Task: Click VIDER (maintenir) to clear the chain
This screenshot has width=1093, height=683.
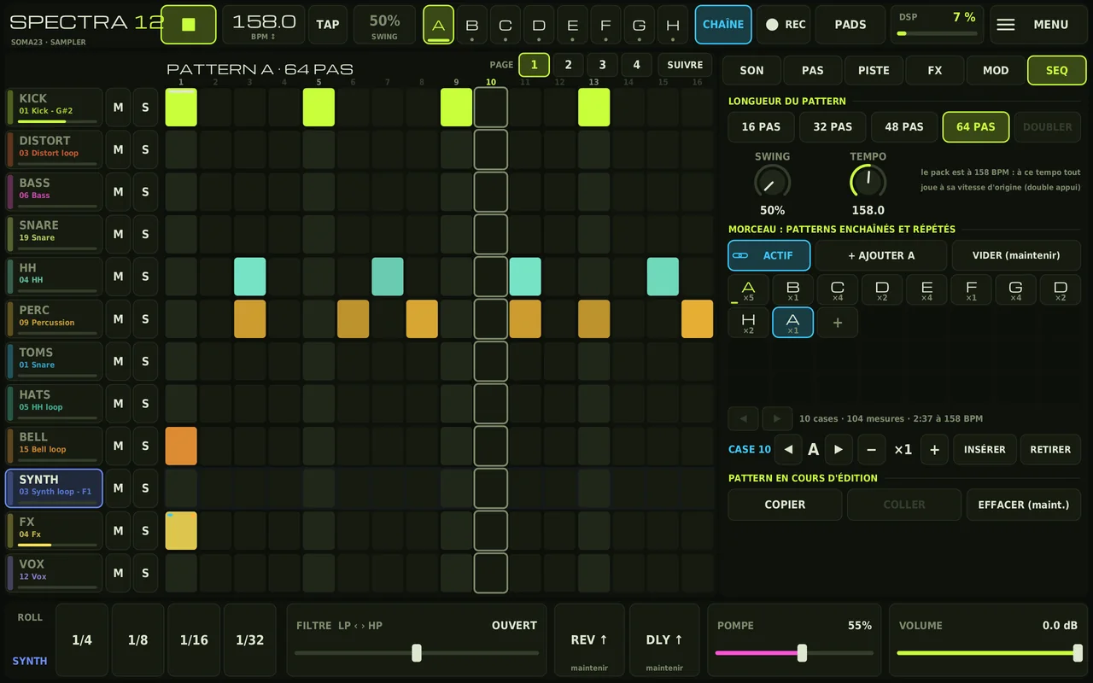Action: (1016, 255)
